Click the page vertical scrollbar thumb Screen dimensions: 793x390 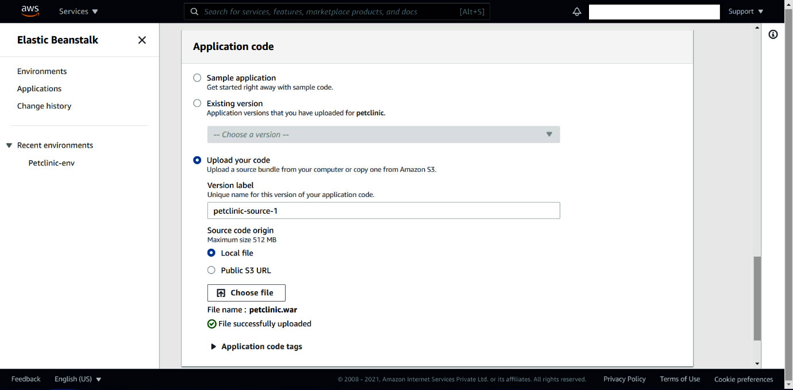coord(757,299)
